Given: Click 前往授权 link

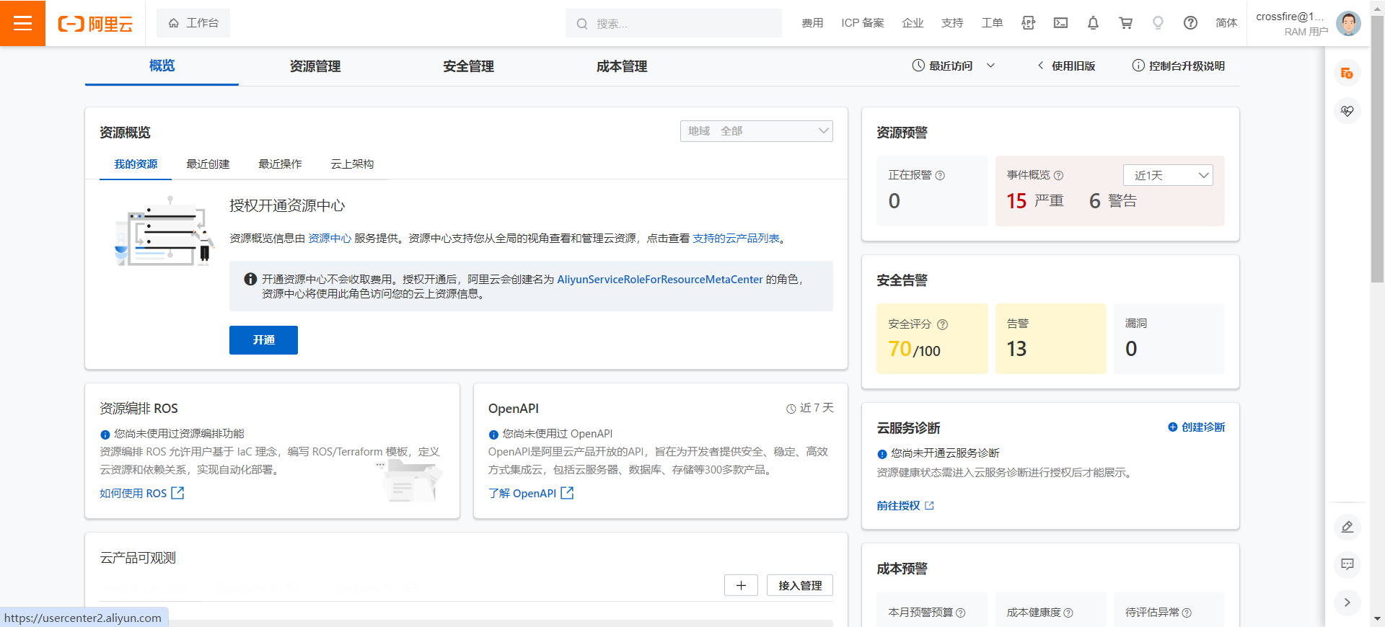Looking at the screenshot, I should point(905,505).
